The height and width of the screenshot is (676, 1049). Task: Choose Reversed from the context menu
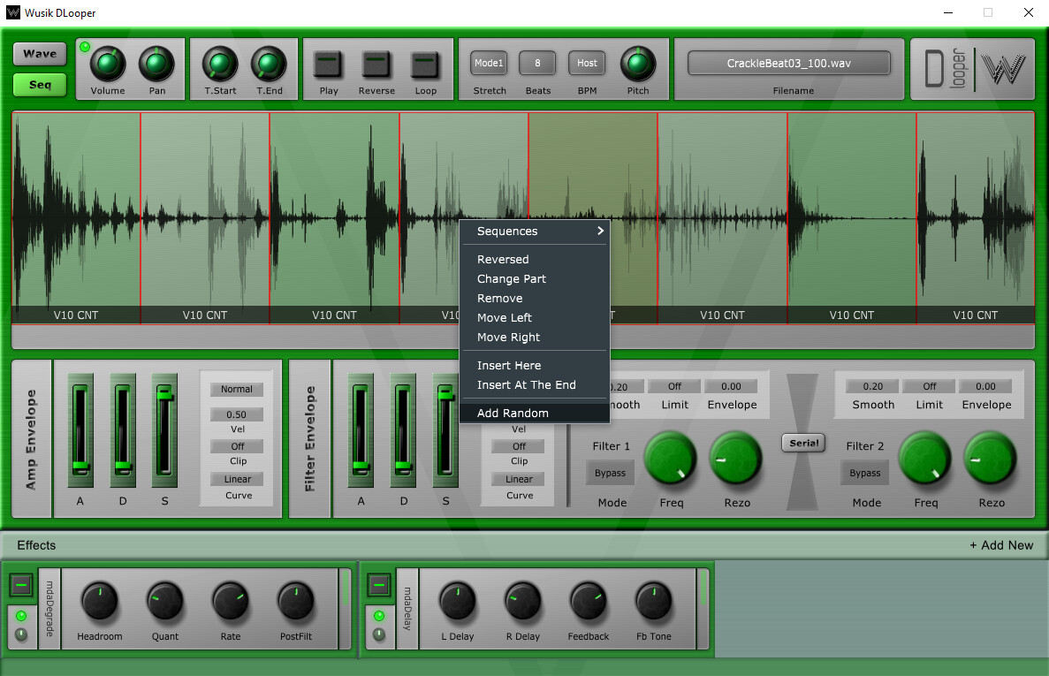(x=535, y=260)
